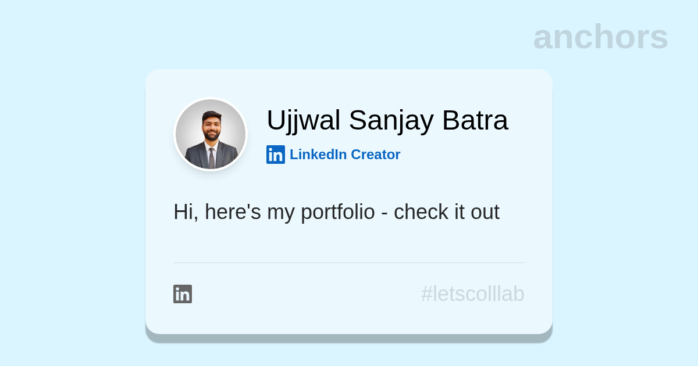Click the word "LinkedIn" in blue label

point(318,155)
